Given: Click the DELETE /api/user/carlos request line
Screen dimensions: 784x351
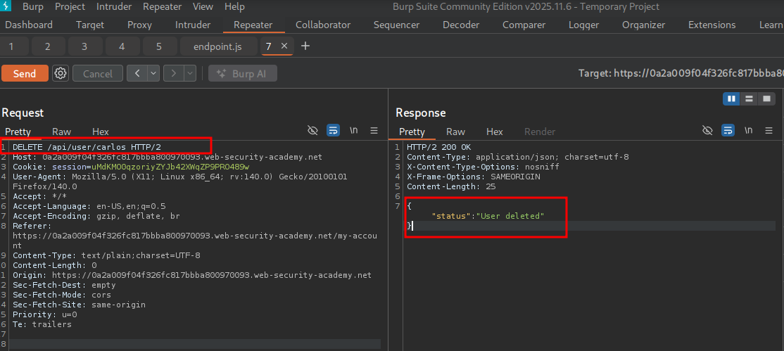Looking at the screenshot, I should click(87, 147).
